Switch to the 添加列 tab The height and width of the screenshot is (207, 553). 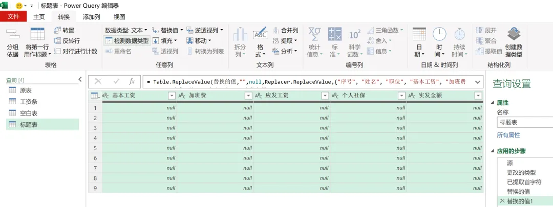click(91, 17)
